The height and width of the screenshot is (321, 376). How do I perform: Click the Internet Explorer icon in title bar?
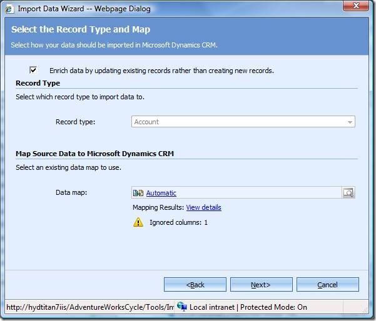pyautogui.click(x=9, y=9)
